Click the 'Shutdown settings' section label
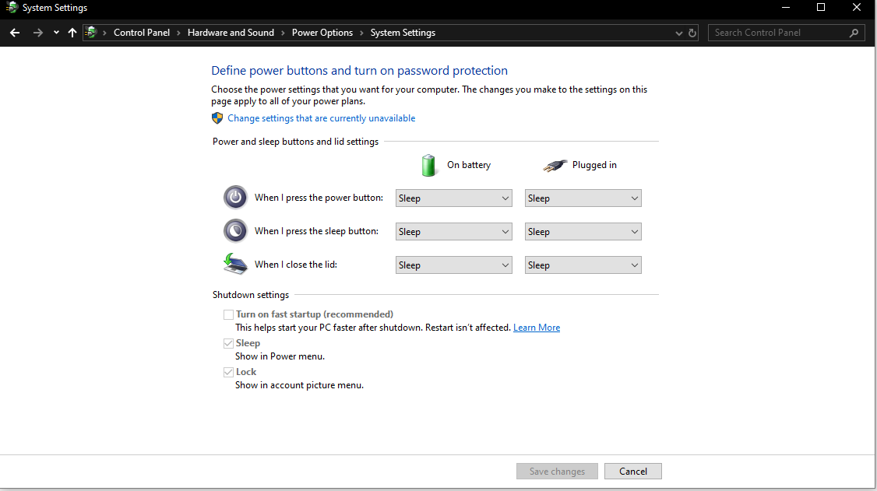 coord(251,294)
